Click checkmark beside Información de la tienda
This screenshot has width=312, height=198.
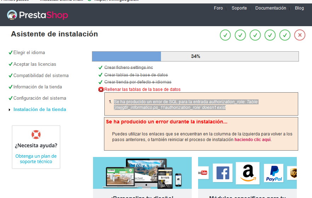pos(11,87)
